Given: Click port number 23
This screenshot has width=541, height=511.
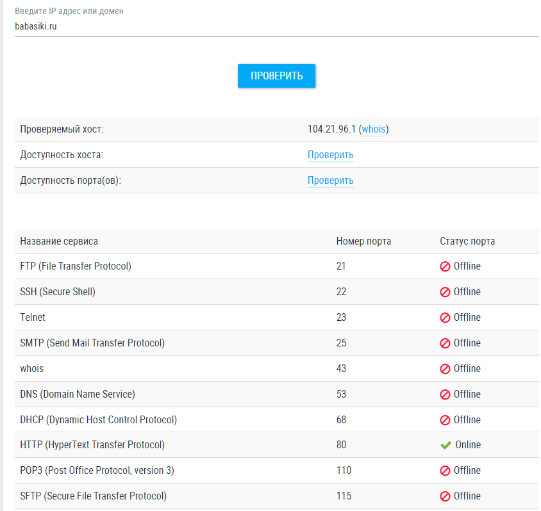Looking at the screenshot, I should [341, 317].
